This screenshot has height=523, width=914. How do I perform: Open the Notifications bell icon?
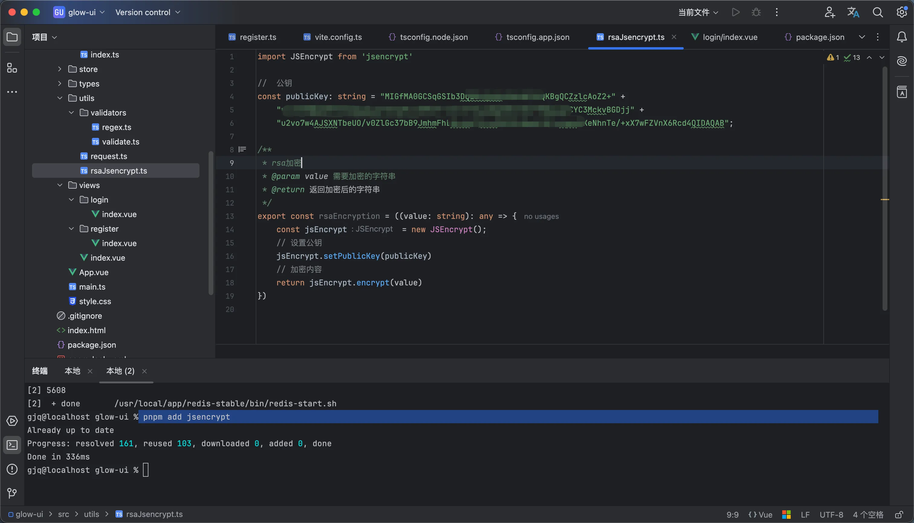point(902,37)
